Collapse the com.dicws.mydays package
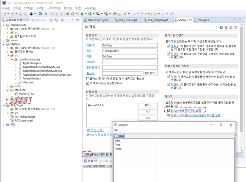Viewport: 246px width, 182px height. coord(12,60)
